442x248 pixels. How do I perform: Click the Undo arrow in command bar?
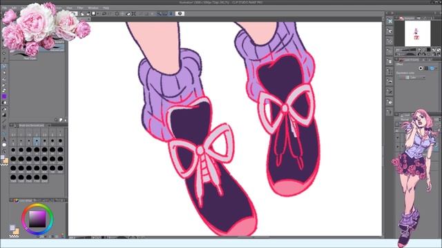coord(104,14)
